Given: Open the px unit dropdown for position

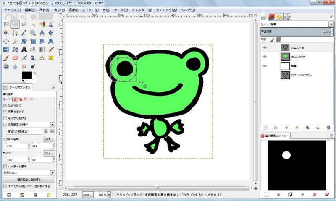Looking at the screenshot, I should click(49, 139).
